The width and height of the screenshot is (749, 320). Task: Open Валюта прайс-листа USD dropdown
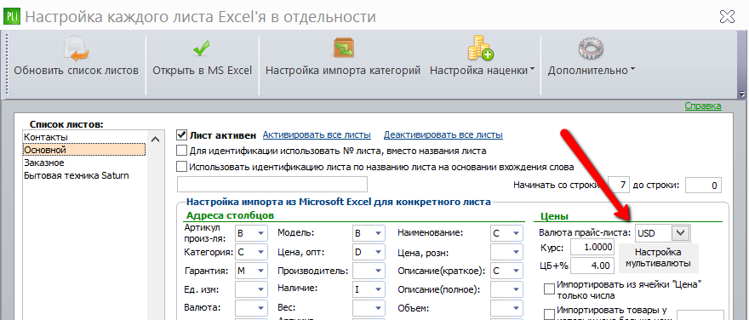680,233
